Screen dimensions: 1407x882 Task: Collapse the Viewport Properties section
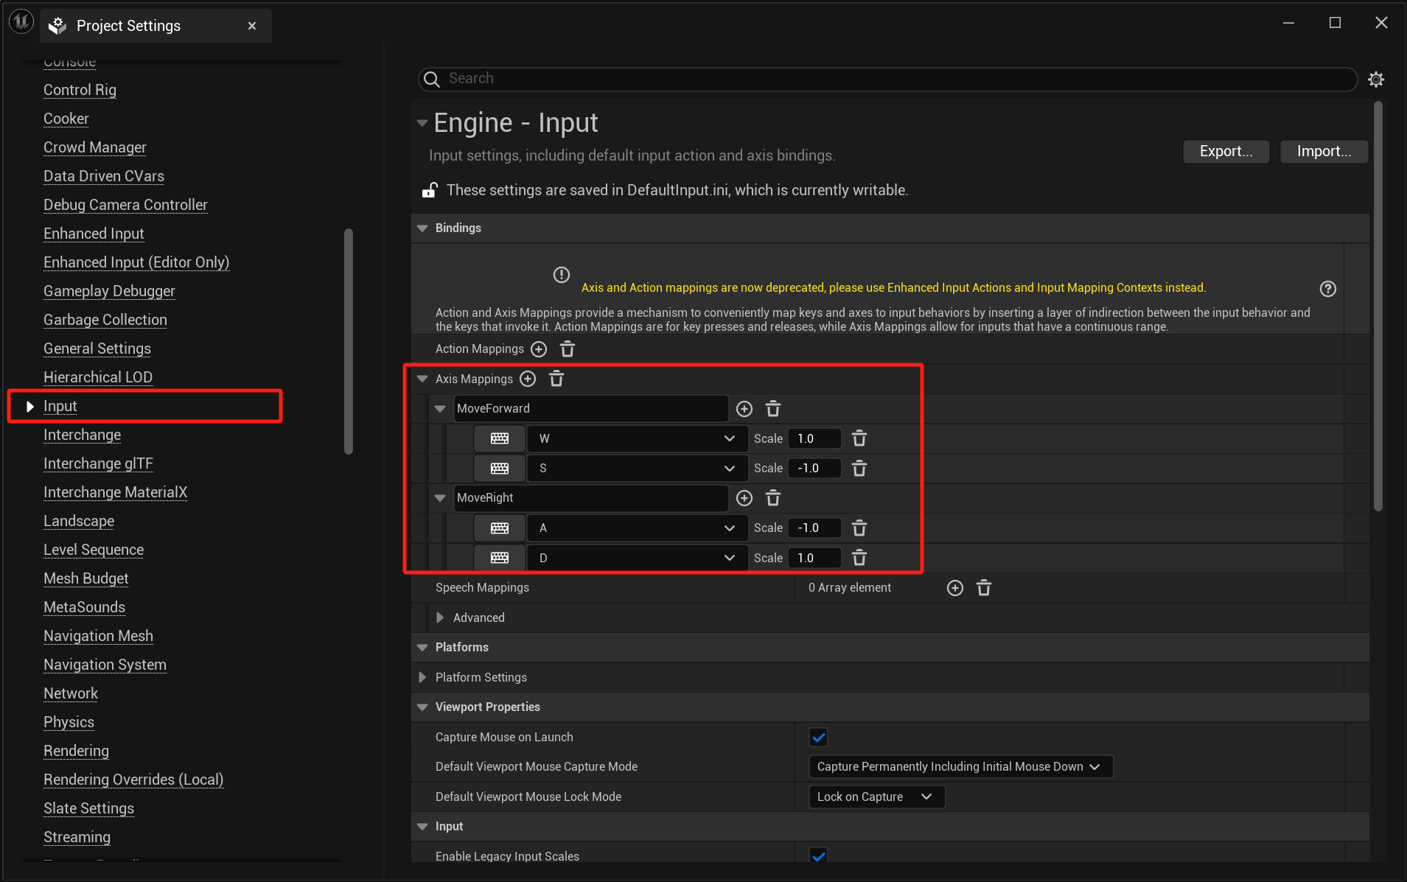(422, 707)
